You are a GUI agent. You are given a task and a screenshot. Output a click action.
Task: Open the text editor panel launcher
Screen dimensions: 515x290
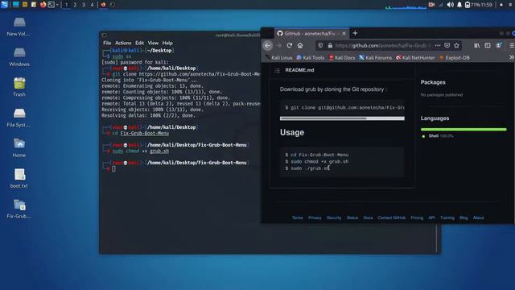point(34,5)
